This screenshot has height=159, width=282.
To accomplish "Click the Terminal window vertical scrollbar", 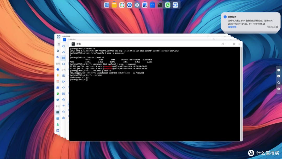I will tap(241, 94).
